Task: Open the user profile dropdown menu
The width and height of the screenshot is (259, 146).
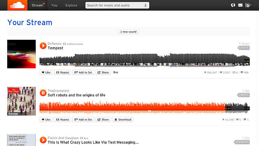Action: (x=248, y=5)
